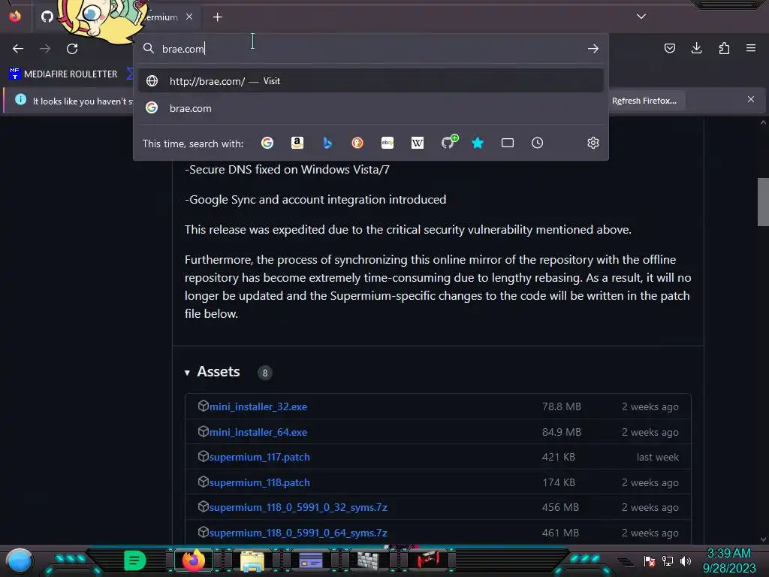Search this time with eBay icon
This screenshot has height=577, width=769.
pos(388,143)
